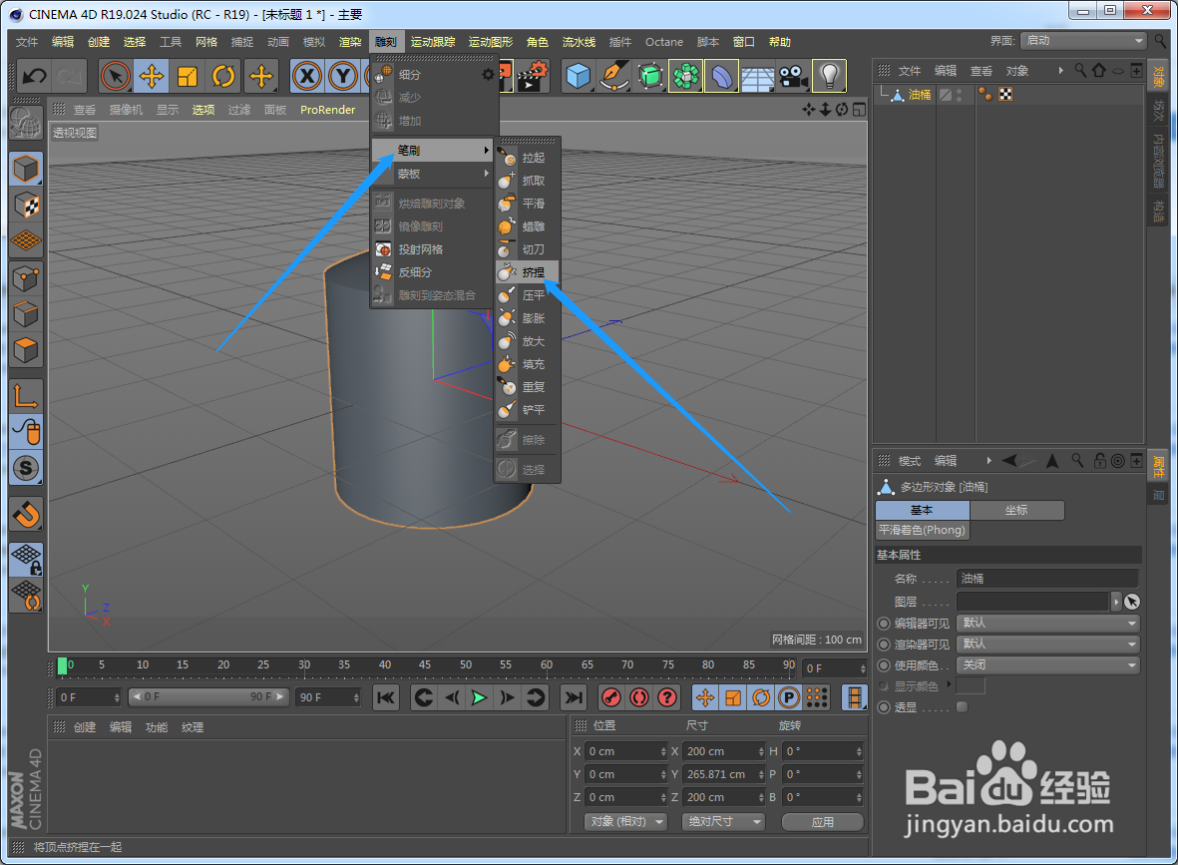The image size is (1178, 865).
Task: Open the 界面 layout dropdown 启动
Action: (x=1083, y=41)
